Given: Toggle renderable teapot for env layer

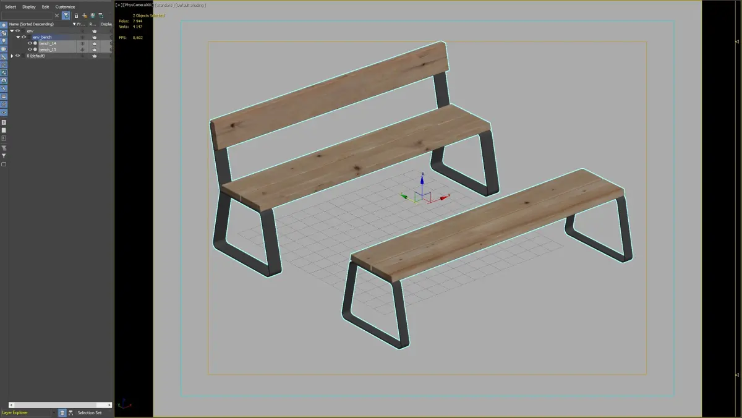Looking at the screenshot, I should point(95,31).
